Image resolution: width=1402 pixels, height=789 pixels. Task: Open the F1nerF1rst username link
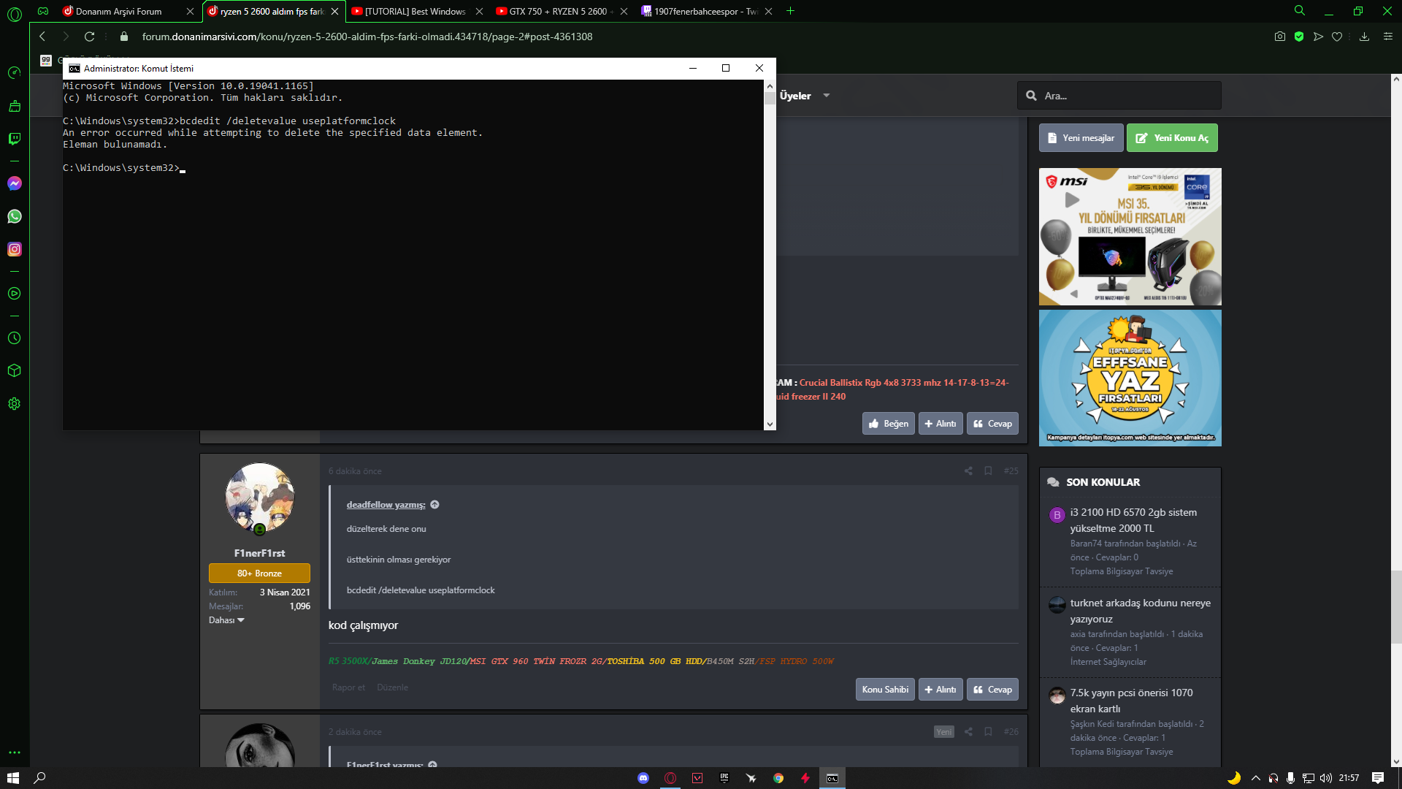[x=259, y=553]
